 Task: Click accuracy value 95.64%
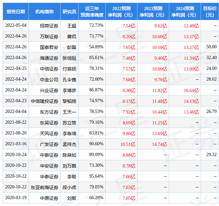96,176
